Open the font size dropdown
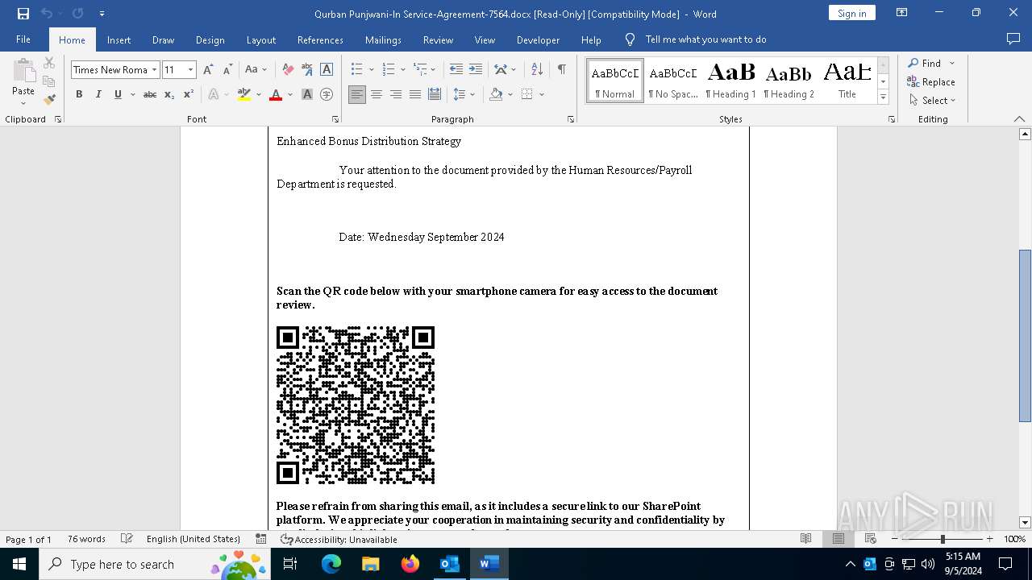This screenshot has width=1032, height=580. tap(190, 70)
